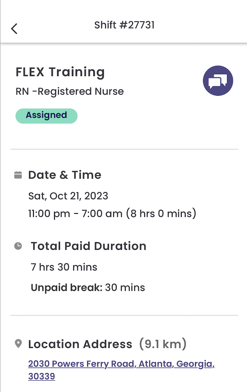Select the Assigned status badge
The height and width of the screenshot is (392, 247).
tap(46, 116)
